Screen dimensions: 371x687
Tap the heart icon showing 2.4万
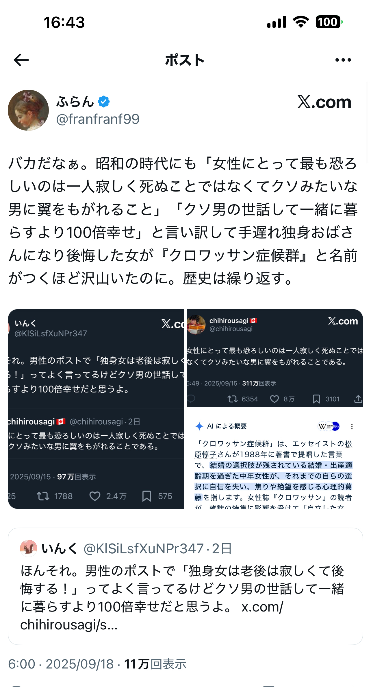95,496
